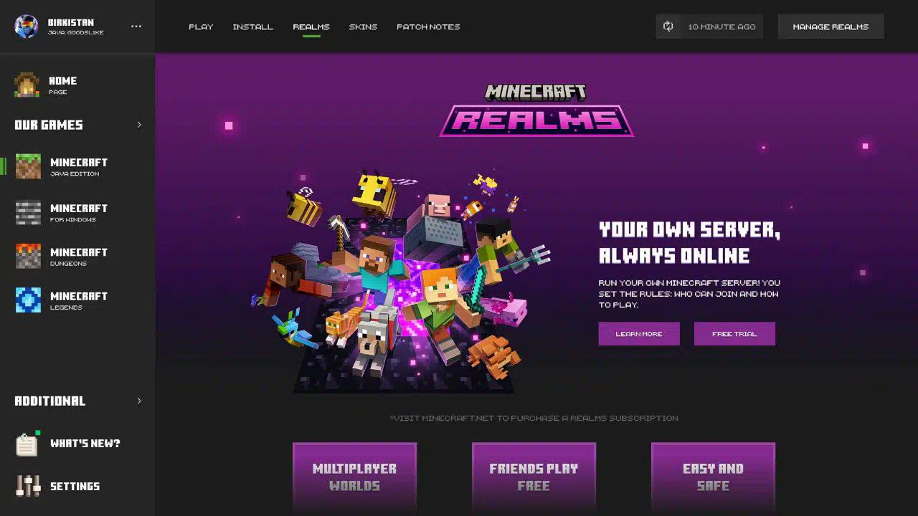Click the Learn More button
The width and height of the screenshot is (918, 516).
click(x=639, y=334)
